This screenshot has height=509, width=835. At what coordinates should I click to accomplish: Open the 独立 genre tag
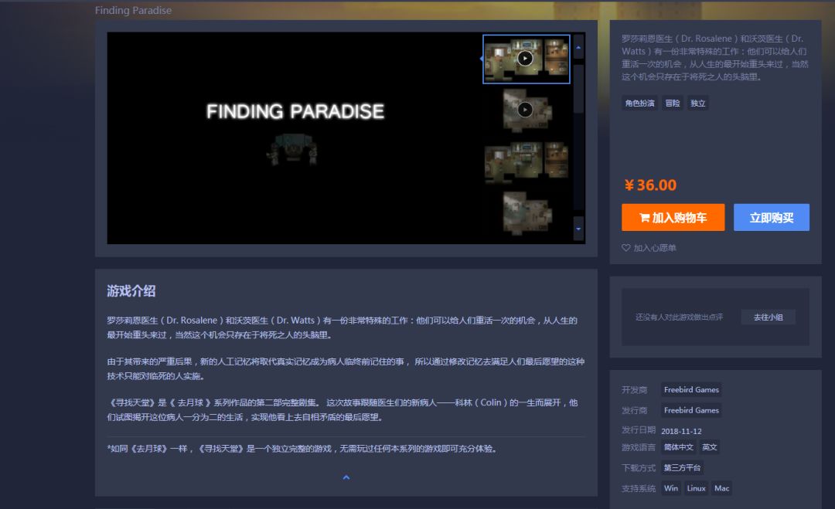[x=697, y=103]
